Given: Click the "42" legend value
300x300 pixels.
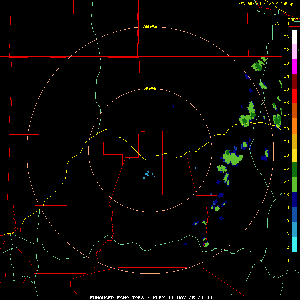Looking at the screenshot, I should pyautogui.click(x=286, y=116).
